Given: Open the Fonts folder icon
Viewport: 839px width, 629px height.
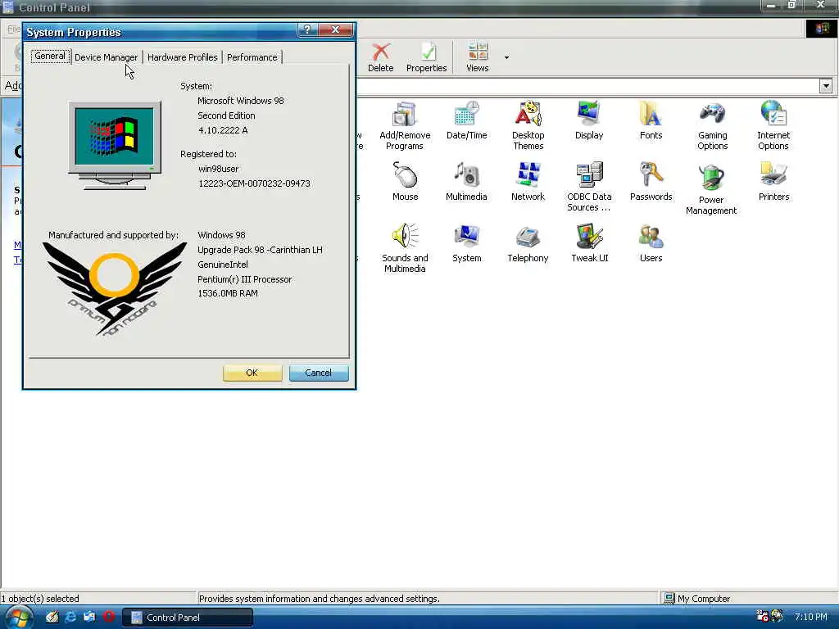Looking at the screenshot, I should tap(651, 120).
